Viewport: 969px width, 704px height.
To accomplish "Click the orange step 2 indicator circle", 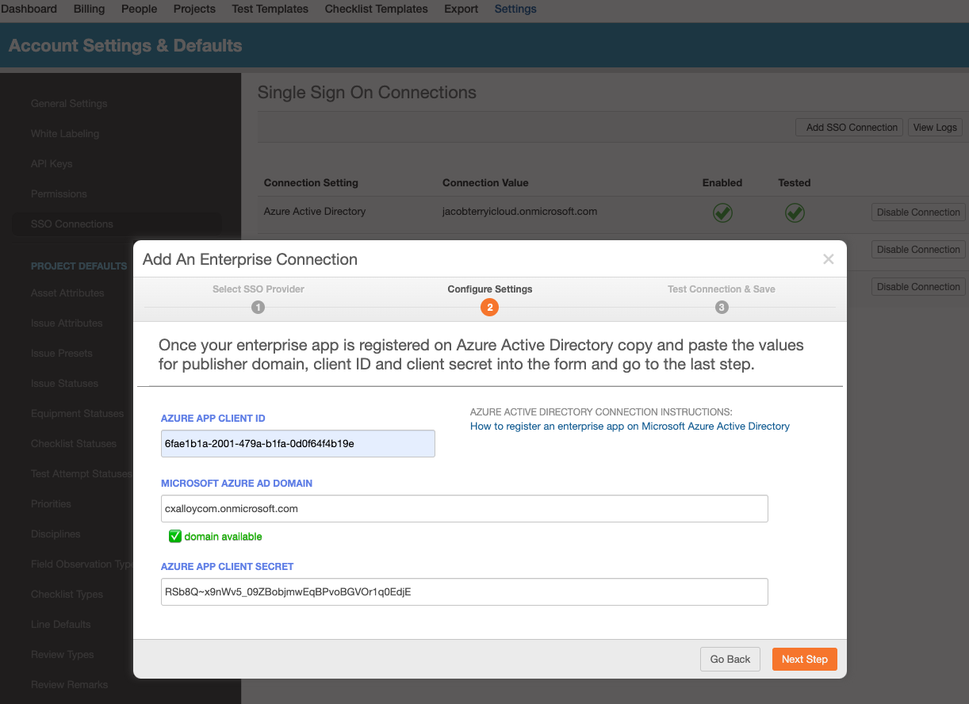I will 489,307.
